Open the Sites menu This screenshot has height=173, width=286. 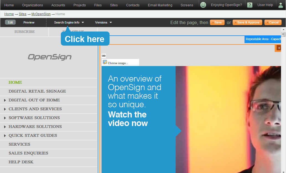coord(114,5)
